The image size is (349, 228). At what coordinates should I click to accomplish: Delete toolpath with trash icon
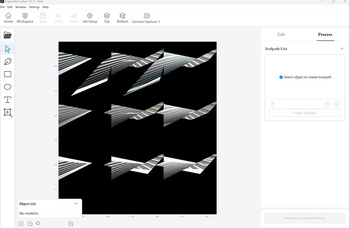coord(273,104)
